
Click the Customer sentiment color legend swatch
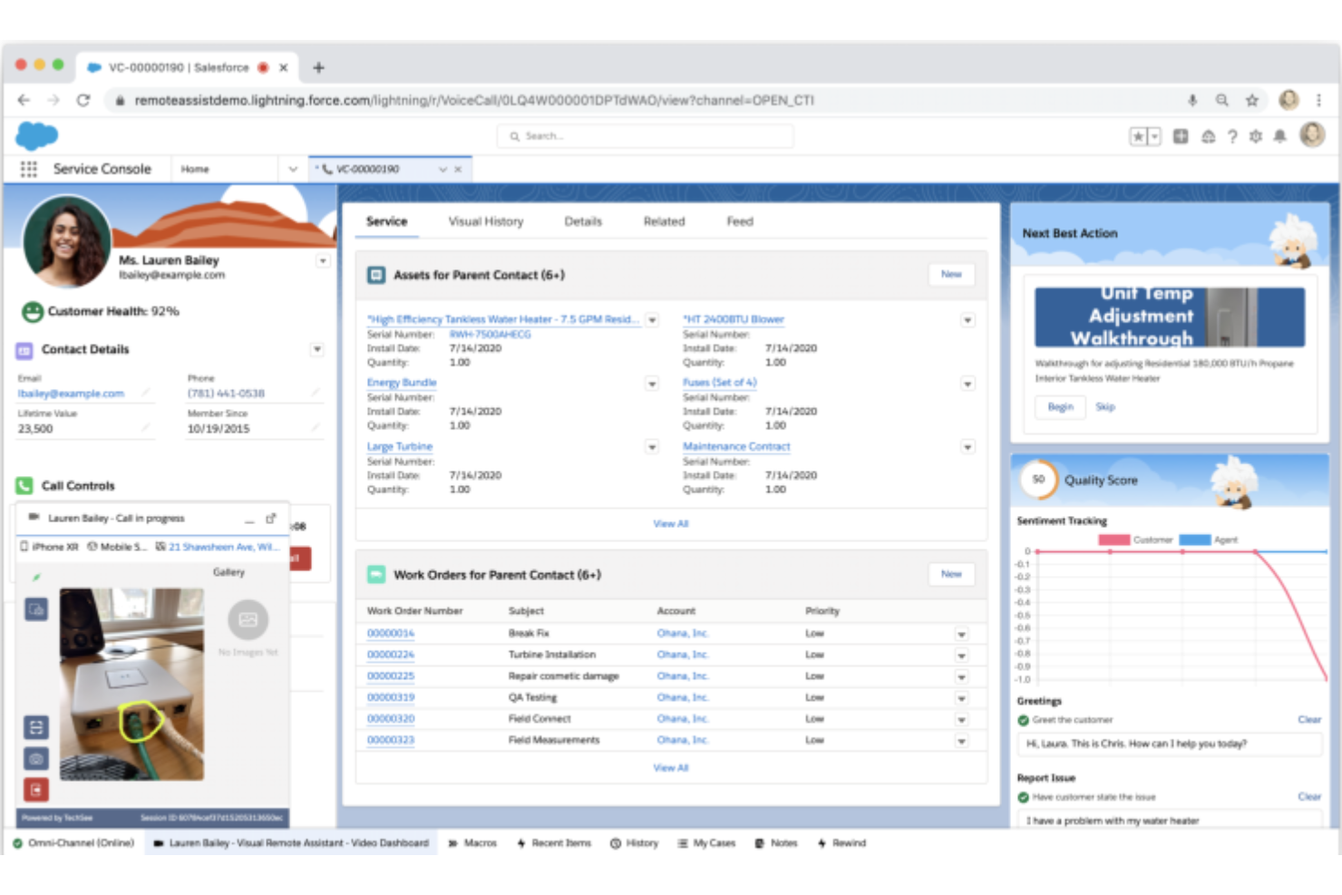coord(1113,539)
